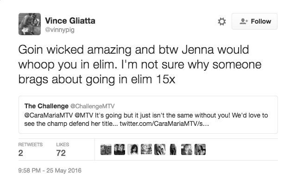Click the 9:58 PM - 25 May 2016 timestamp
The width and height of the screenshot is (296, 180).
[50, 170]
